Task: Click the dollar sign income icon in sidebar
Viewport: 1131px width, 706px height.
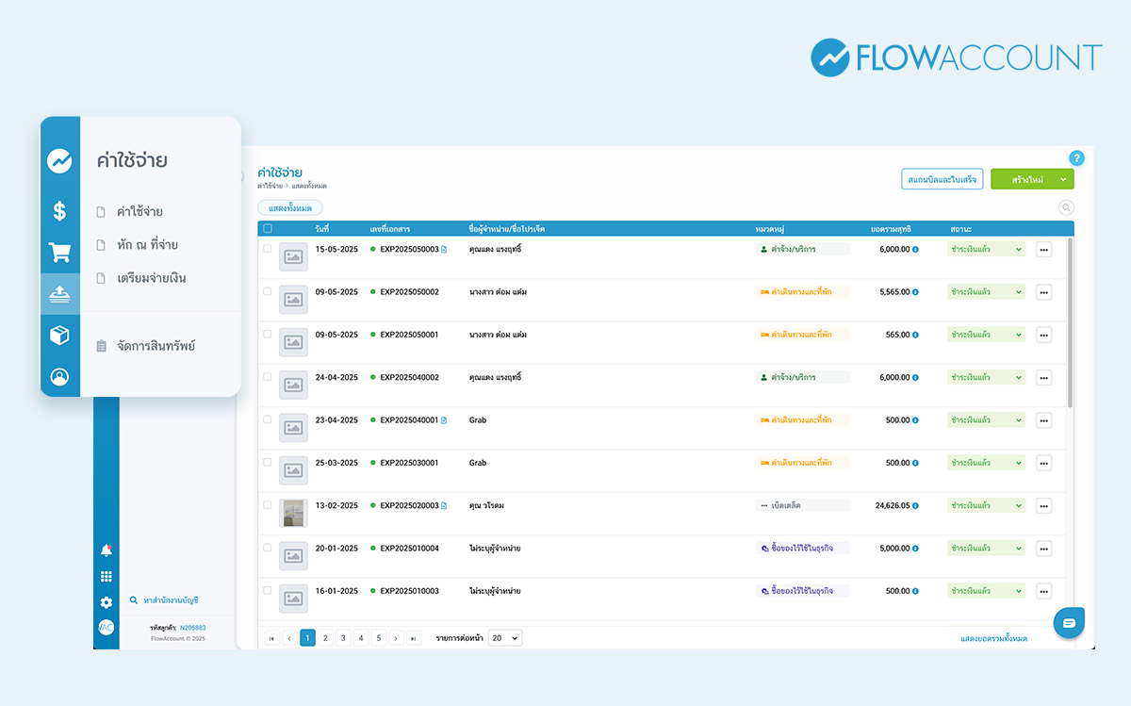Action: click(x=59, y=211)
